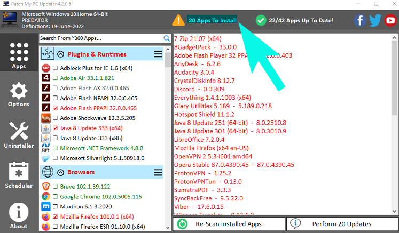399x233 pixels.
Task: Uncheck Mozilla Firefox 101.0.1 (x64)
Action: pos(55,216)
